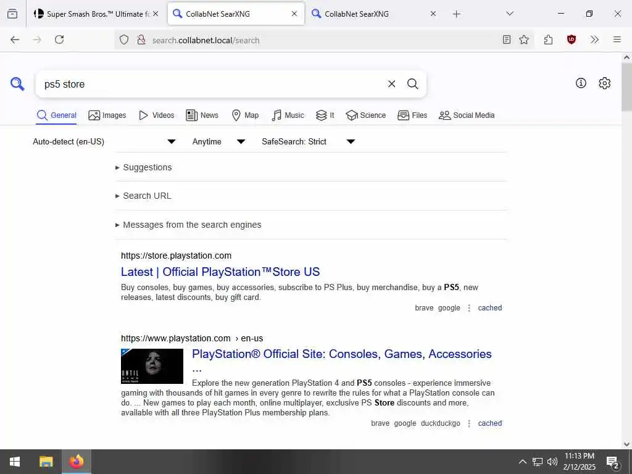Screen dimensions: 632x474
Task: Open cached link for PlayStation Store result
Action: [489, 308]
